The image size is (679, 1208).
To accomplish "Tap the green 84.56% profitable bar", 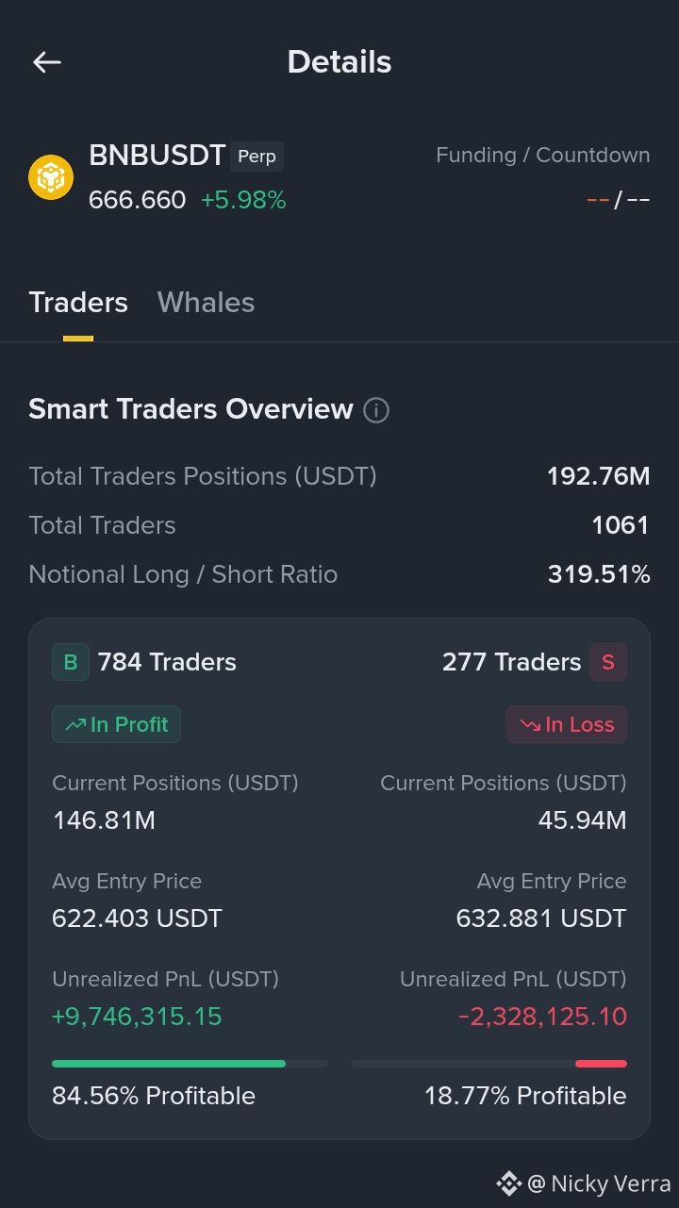I will [169, 1064].
